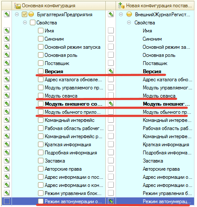Select Основная роль in main configuration

(61, 55)
